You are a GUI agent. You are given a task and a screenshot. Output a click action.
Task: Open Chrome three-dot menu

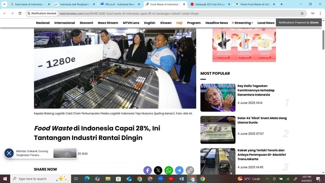[x=320, y=13]
